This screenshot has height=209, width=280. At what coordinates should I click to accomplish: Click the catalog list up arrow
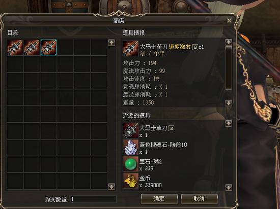coord(111,43)
